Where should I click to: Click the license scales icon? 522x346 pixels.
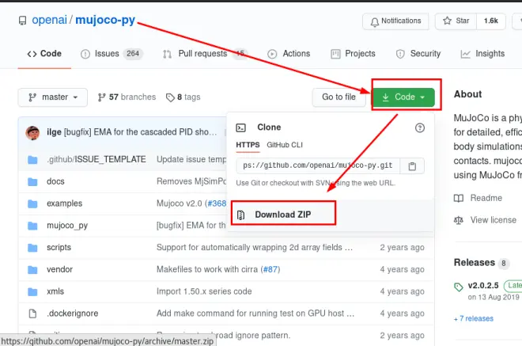pyautogui.click(x=459, y=220)
